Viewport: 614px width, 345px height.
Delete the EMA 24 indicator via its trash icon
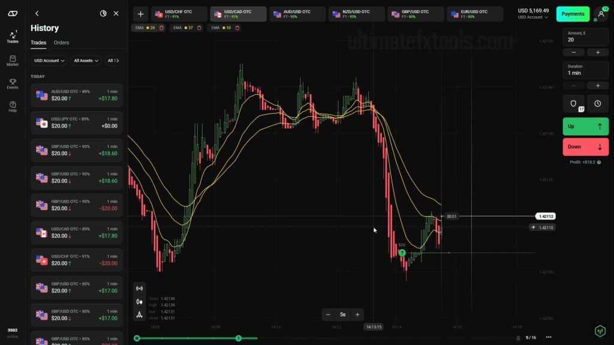coord(161,28)
